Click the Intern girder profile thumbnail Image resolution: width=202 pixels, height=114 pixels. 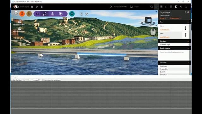[x=186, y=35]
